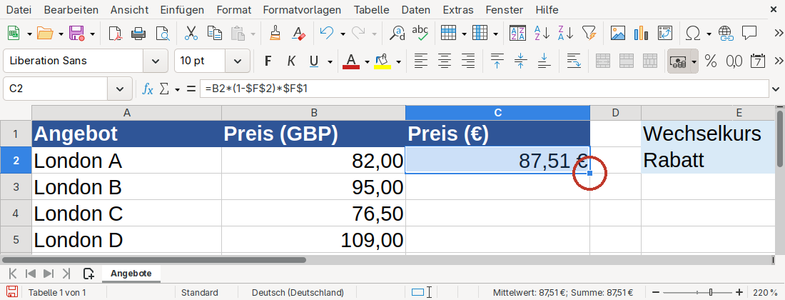Screen dimensions: 785x300
Task: Format as currency
Action: [678, 61]
